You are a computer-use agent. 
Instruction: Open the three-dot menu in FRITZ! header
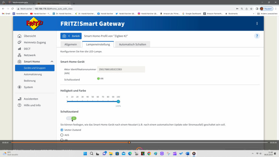pos(257,24)
